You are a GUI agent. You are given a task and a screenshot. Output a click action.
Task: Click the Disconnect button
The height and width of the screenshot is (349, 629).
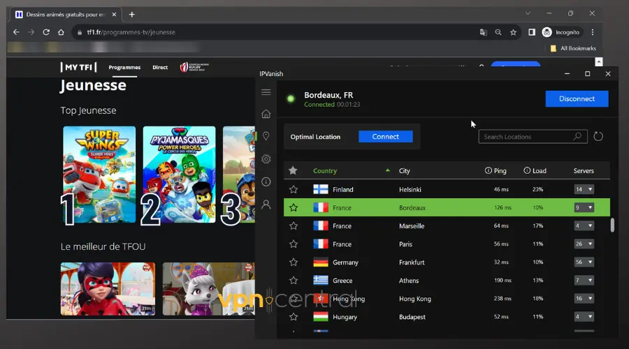(x=577, y=98)
